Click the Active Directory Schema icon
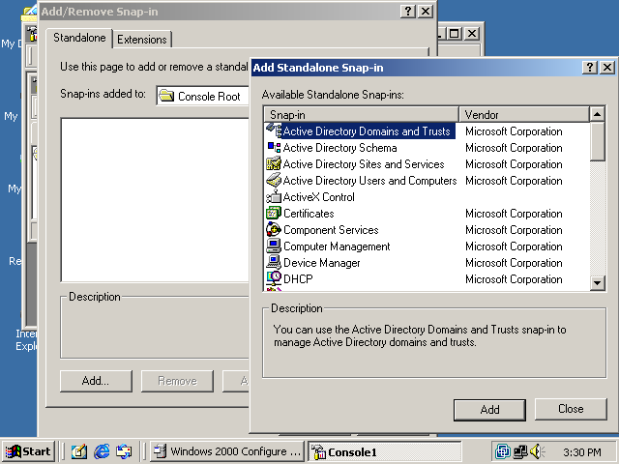 [x=274, y=148]
